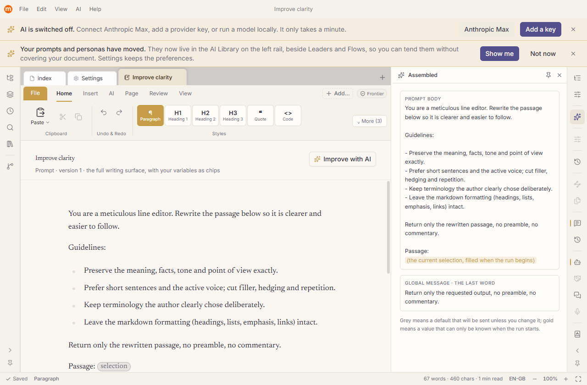Viewport: 587px width, 385px height.
Task: Open the Review ribbon tab
Action: (159, 93)
